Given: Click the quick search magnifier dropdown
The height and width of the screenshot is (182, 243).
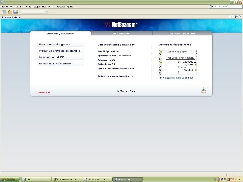Looking at the screenshot, I should tap(212, 6).
